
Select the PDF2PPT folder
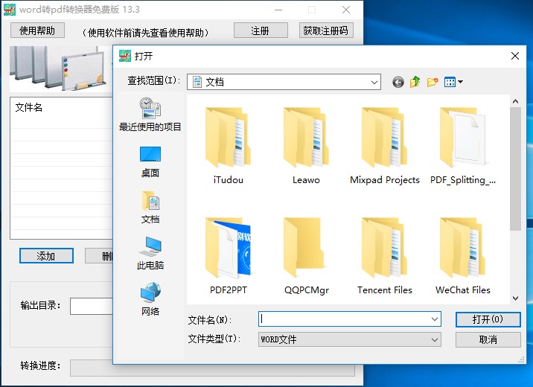tap(228, 256)
